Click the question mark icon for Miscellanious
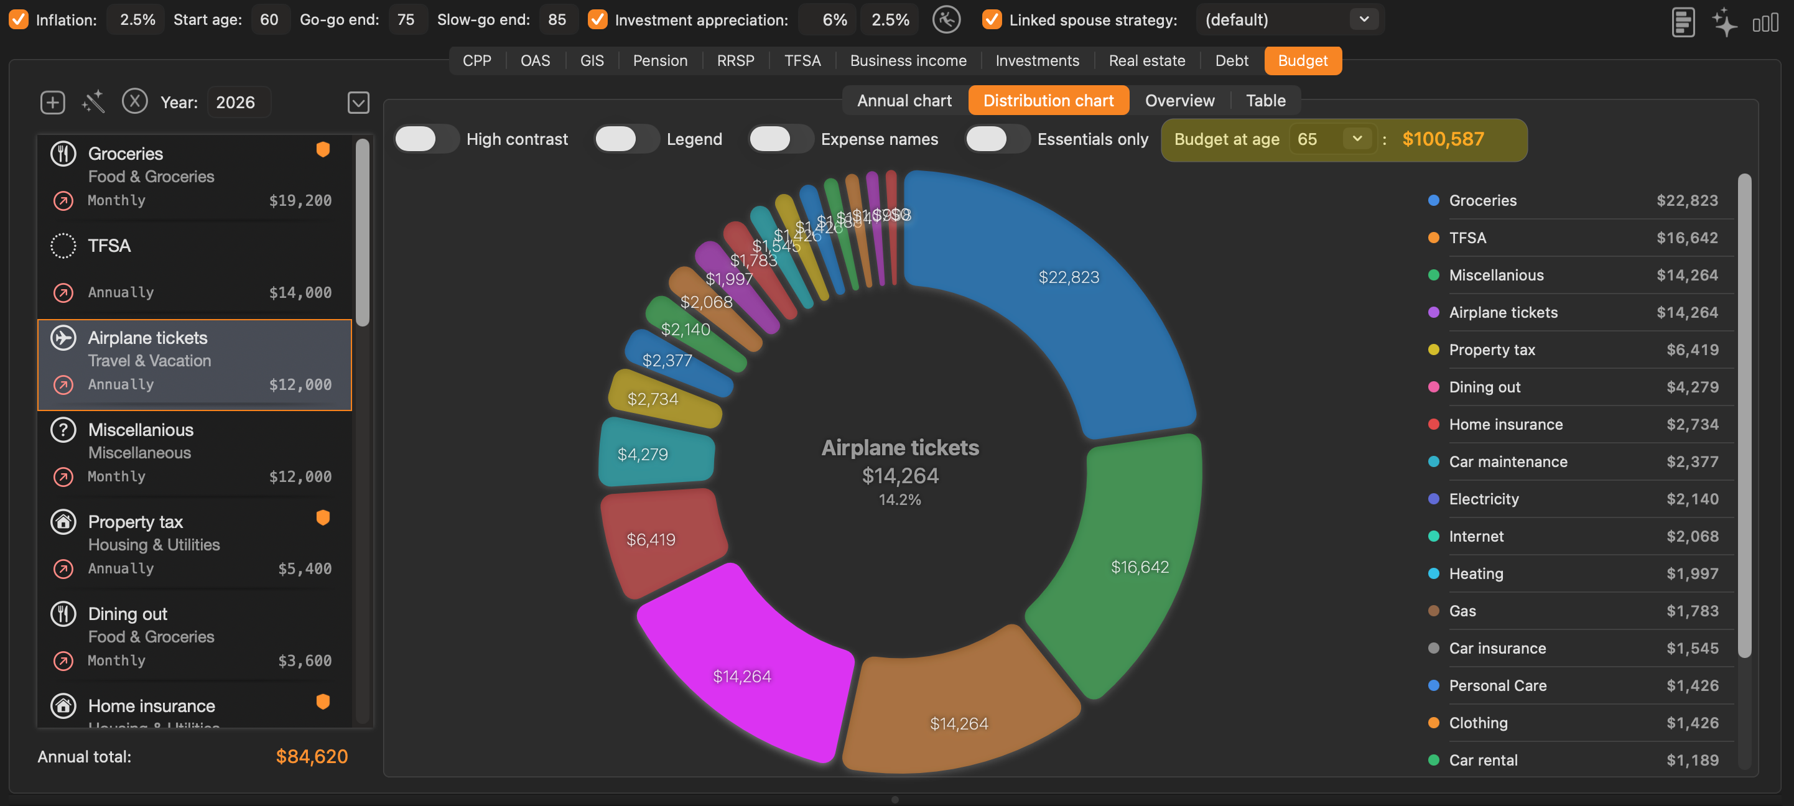Viewport: 1794px width, 806px height. (x=63, y=430)
